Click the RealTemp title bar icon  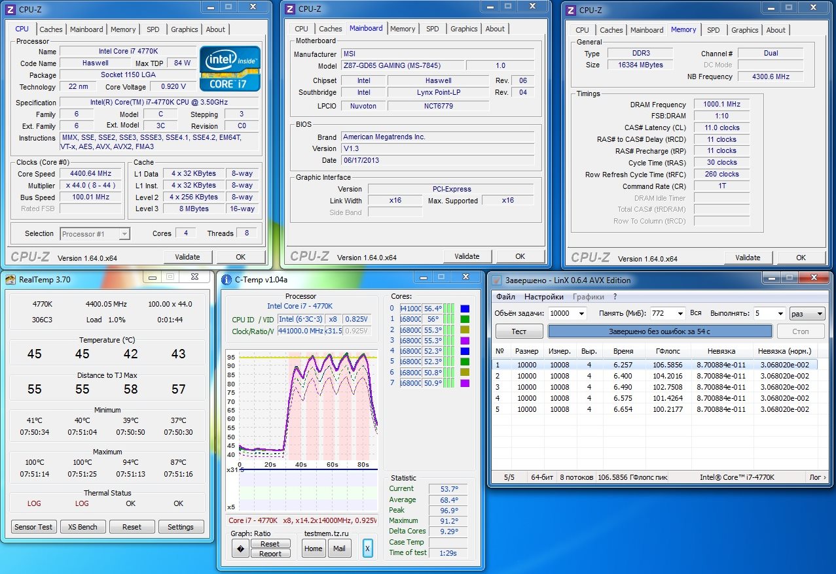click(10, 280)
